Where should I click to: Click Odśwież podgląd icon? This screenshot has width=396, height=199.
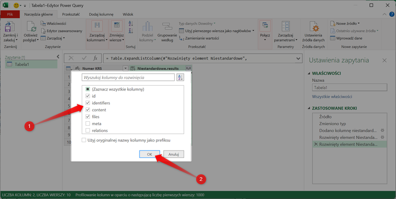31,27
